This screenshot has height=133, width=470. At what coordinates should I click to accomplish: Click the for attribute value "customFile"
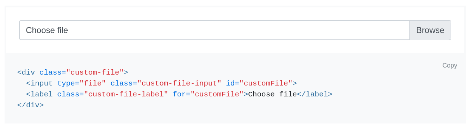(x=217, y=94)
